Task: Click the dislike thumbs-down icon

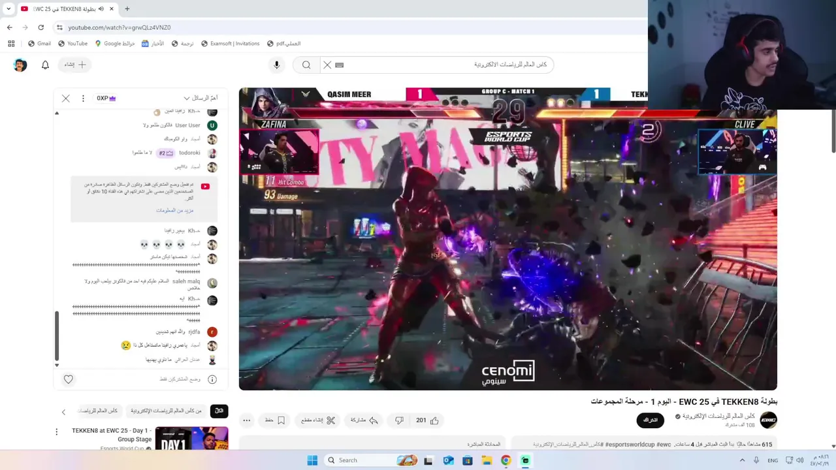Action: click(399, 420)
